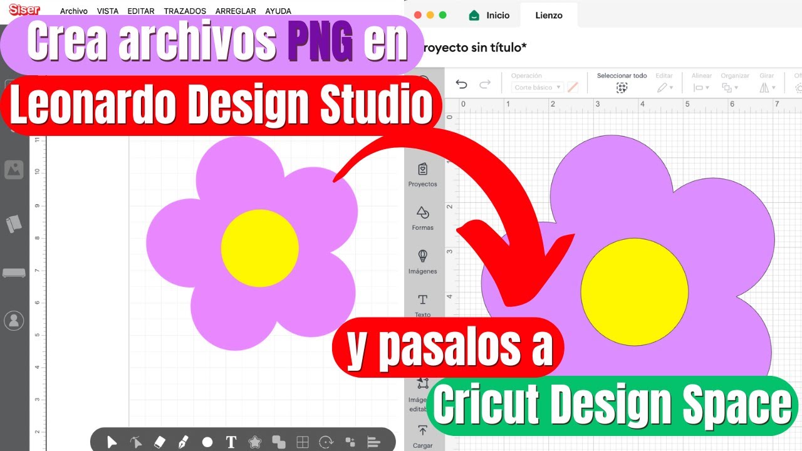This screenshot has height=451, width=802.
Task: Click the operation color swatch beside Corte básico
Action: tap(573, 88)
